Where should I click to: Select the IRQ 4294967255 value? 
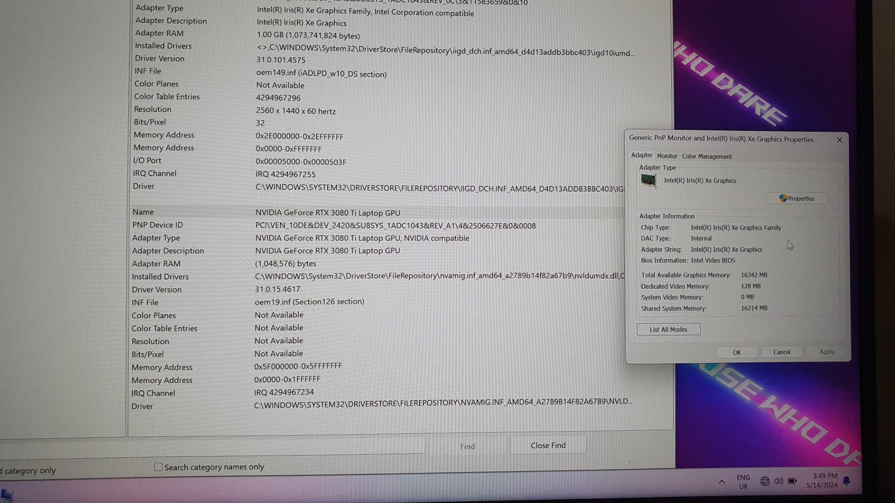tap(285, 174)
